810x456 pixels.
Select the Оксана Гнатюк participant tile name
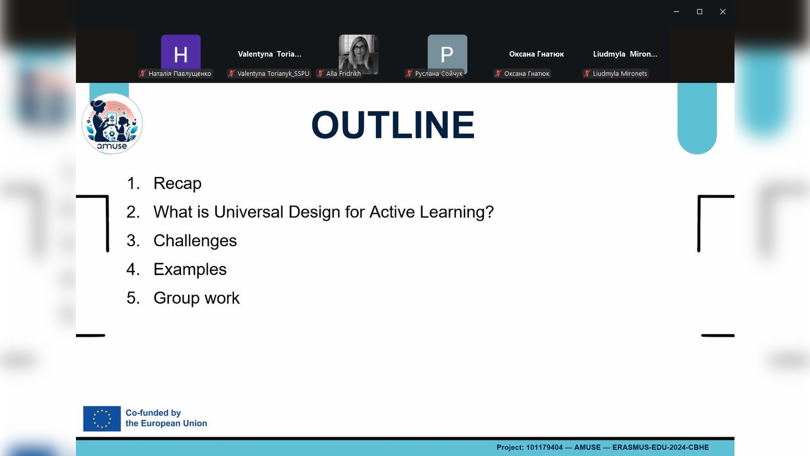tap(536, 54)
